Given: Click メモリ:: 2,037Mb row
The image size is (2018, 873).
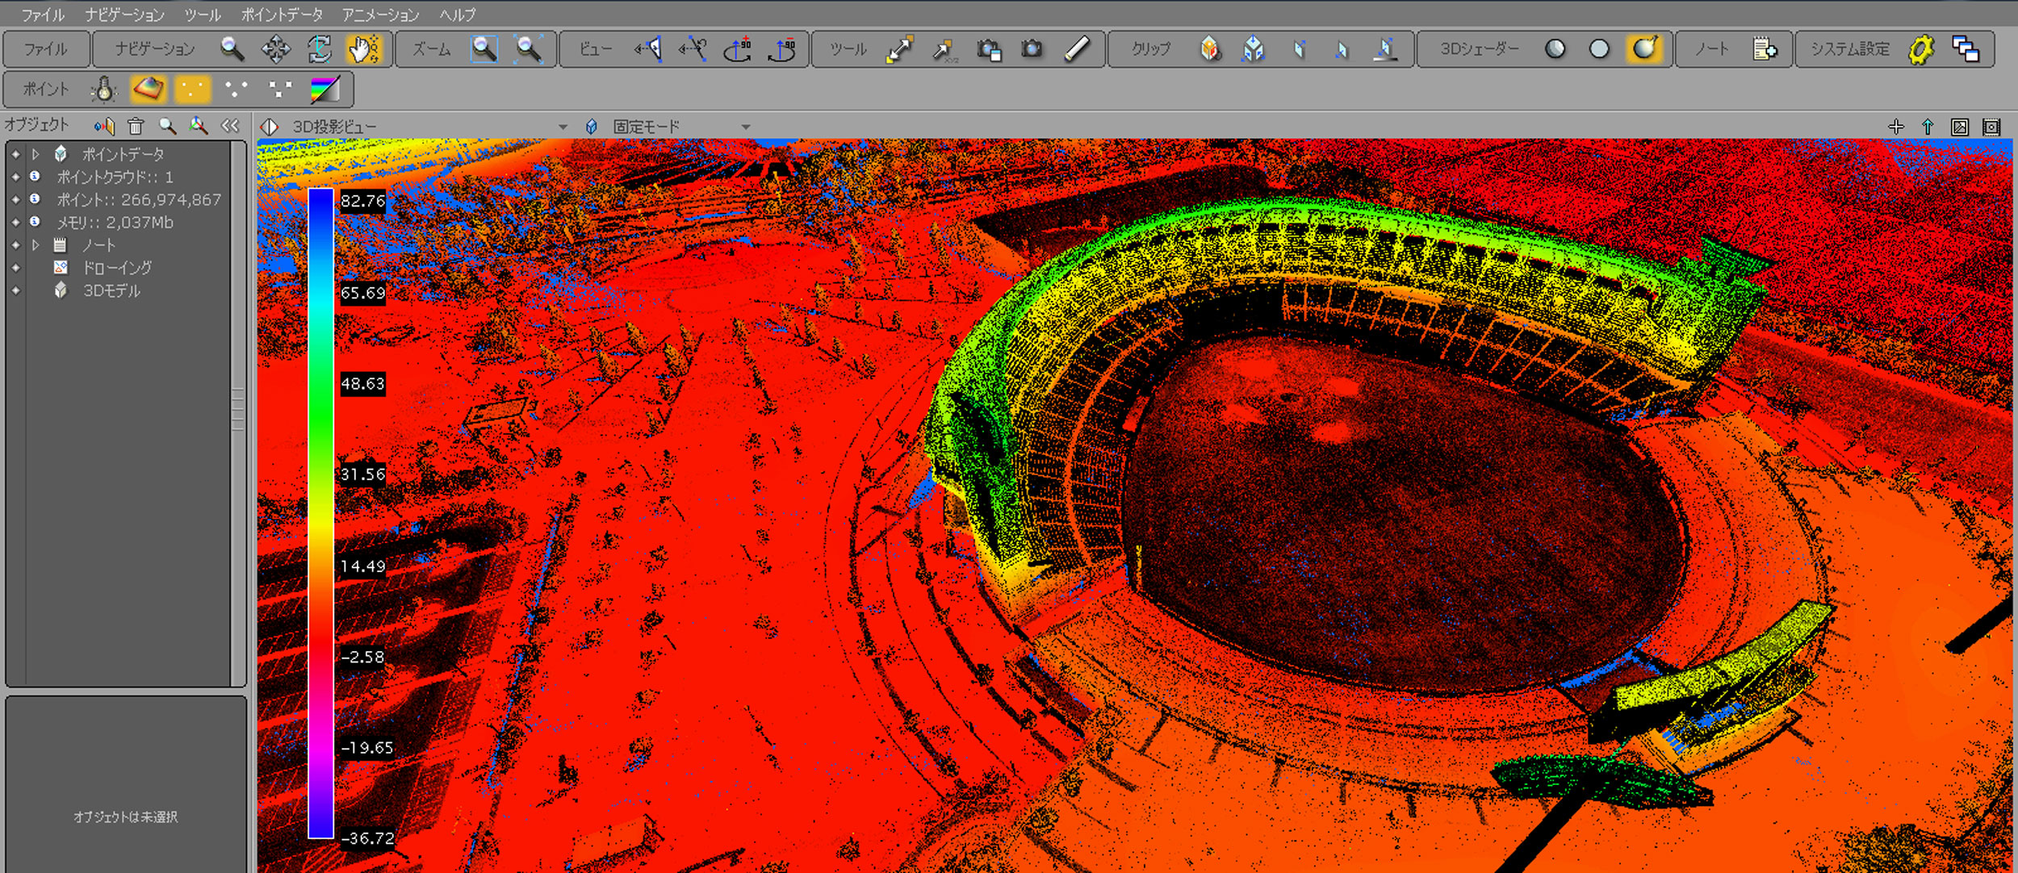Looking at the screenshot, I should coord(115,222).
